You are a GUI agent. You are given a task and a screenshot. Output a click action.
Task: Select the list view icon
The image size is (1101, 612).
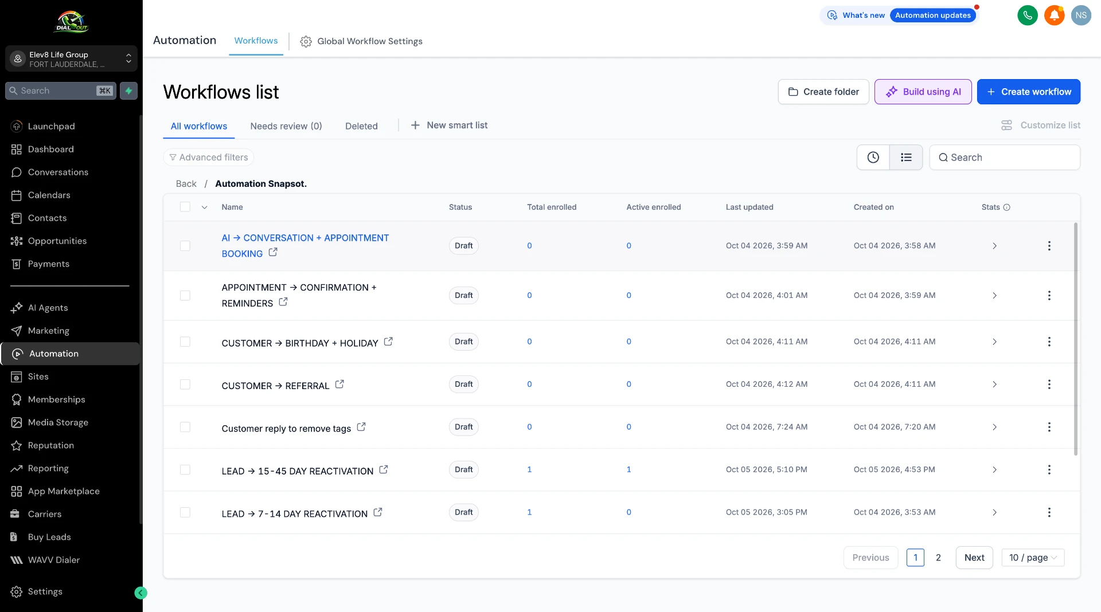click(906, 157)
